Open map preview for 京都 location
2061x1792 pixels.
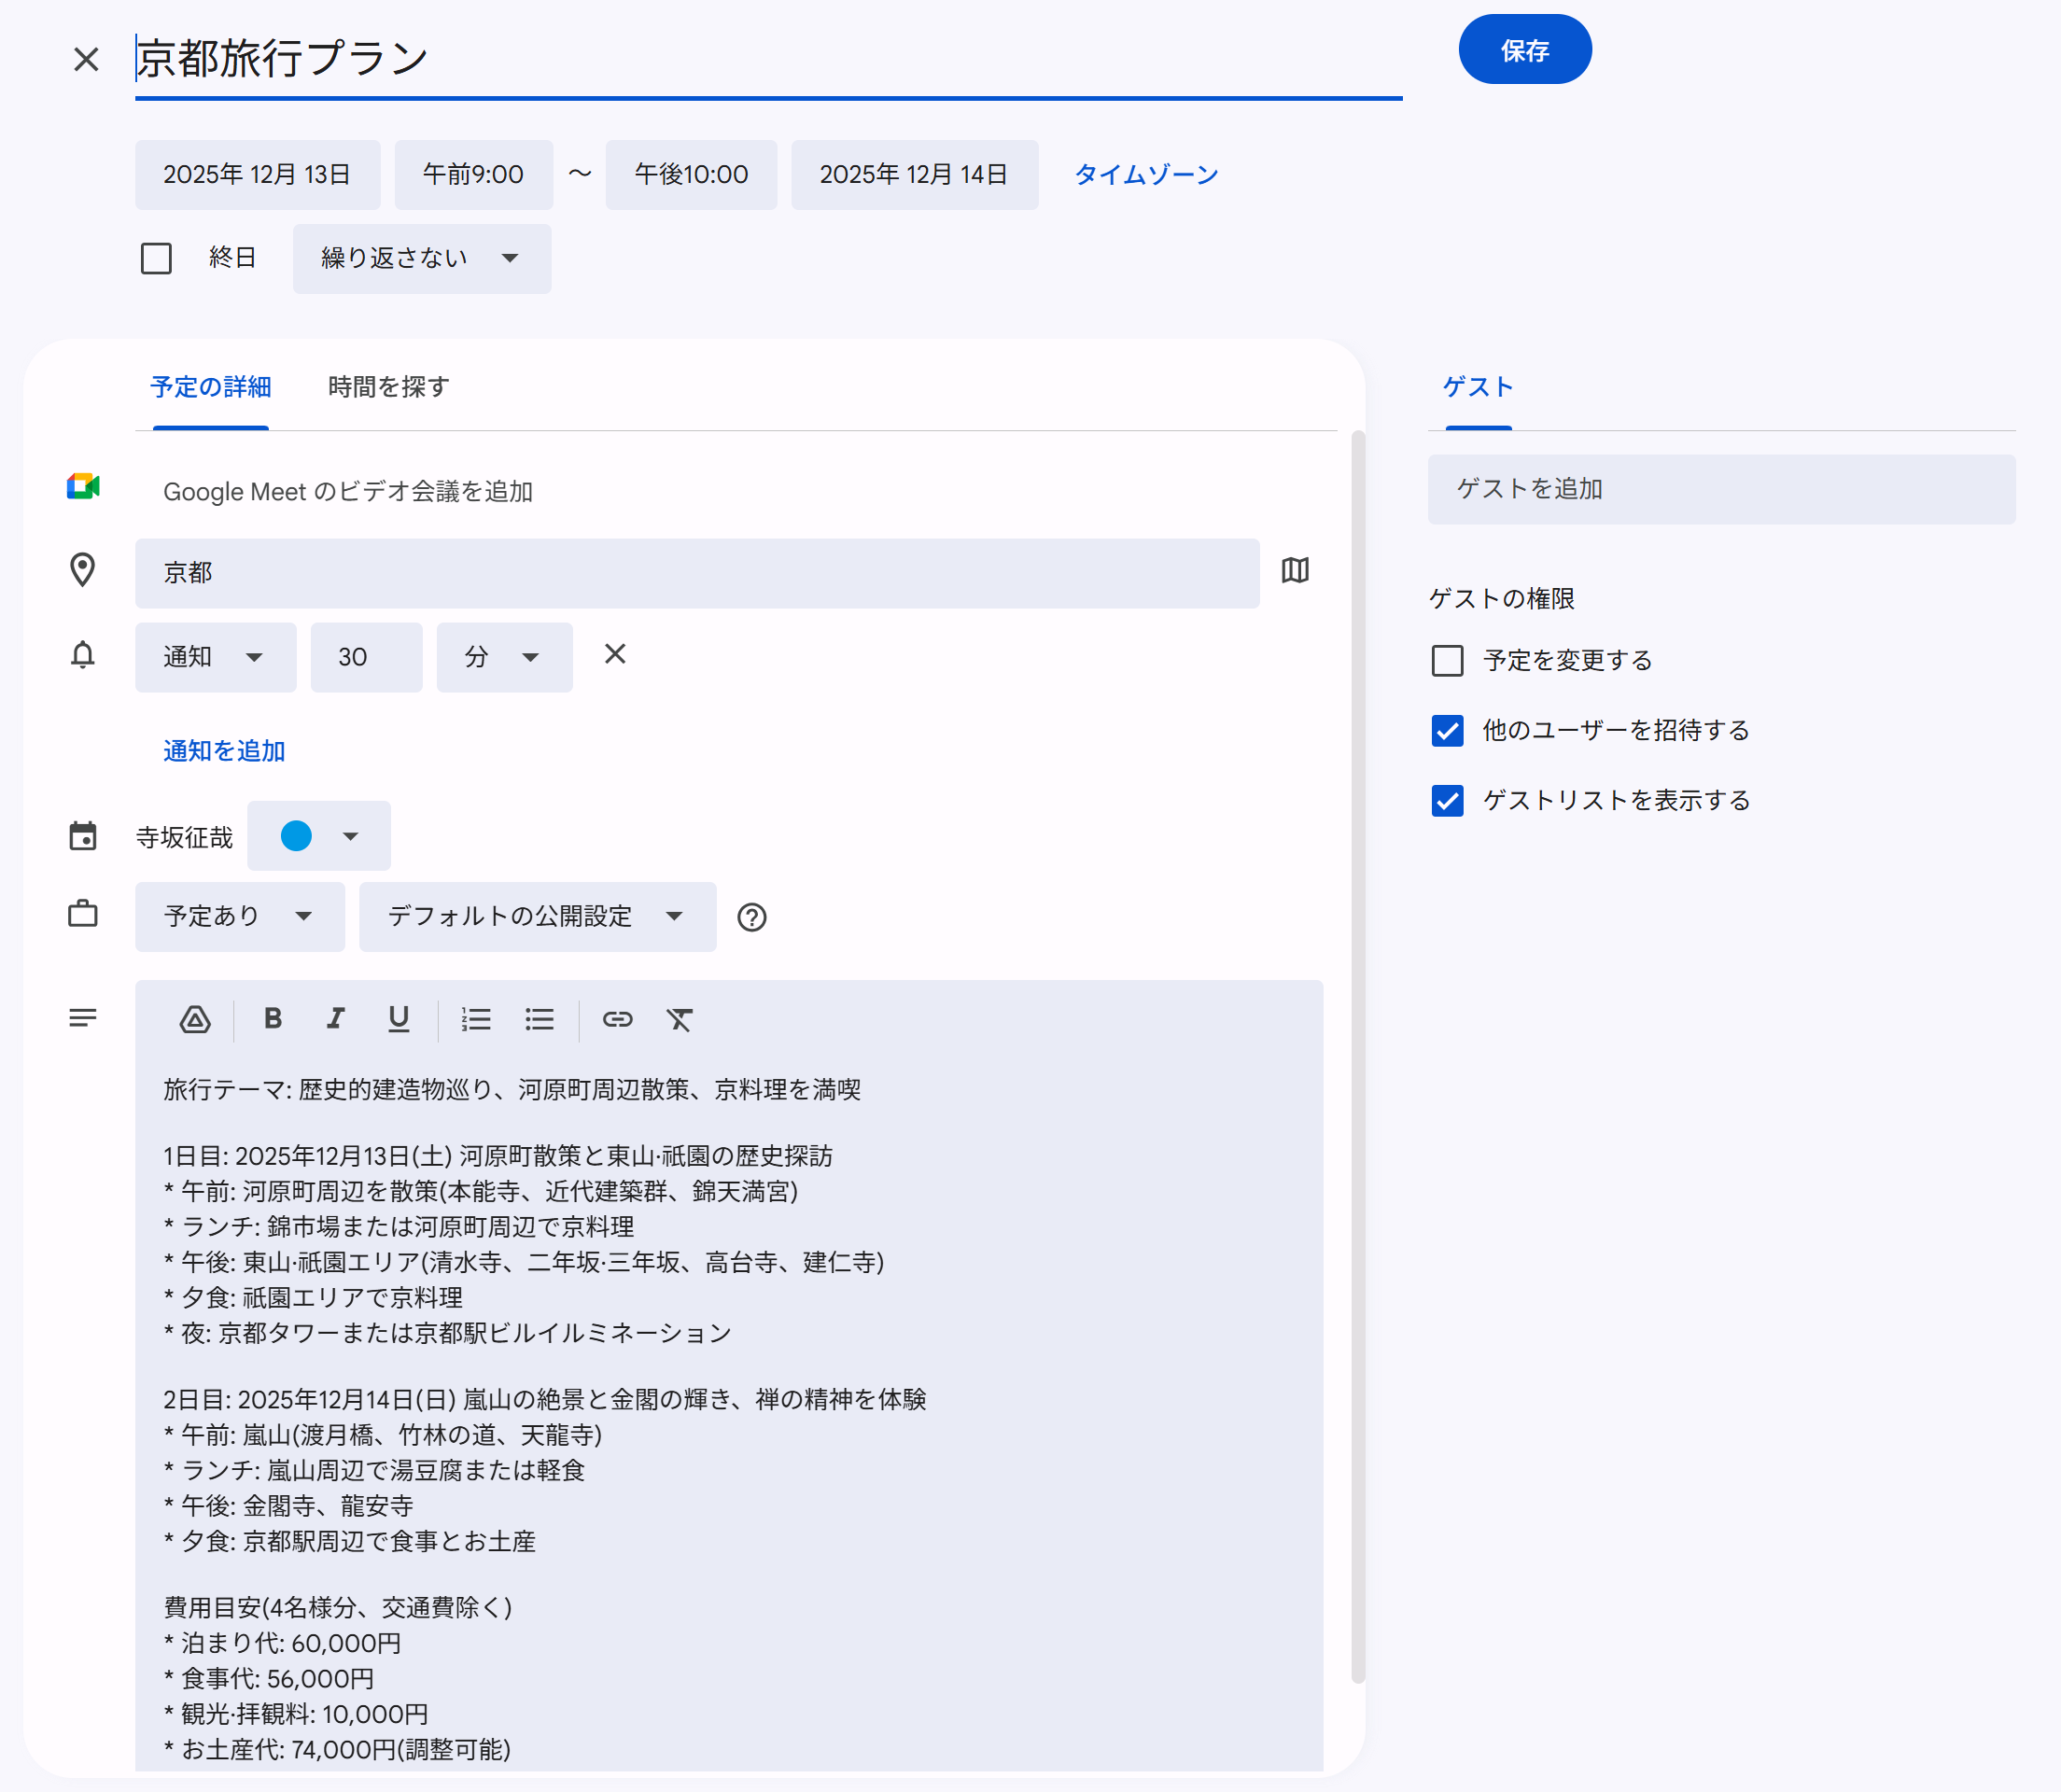click(x=1295, y=571)
